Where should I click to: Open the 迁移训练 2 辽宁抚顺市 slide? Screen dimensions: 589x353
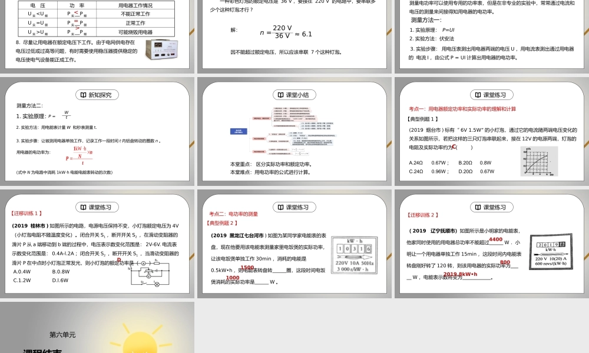(x=492, y=244)
